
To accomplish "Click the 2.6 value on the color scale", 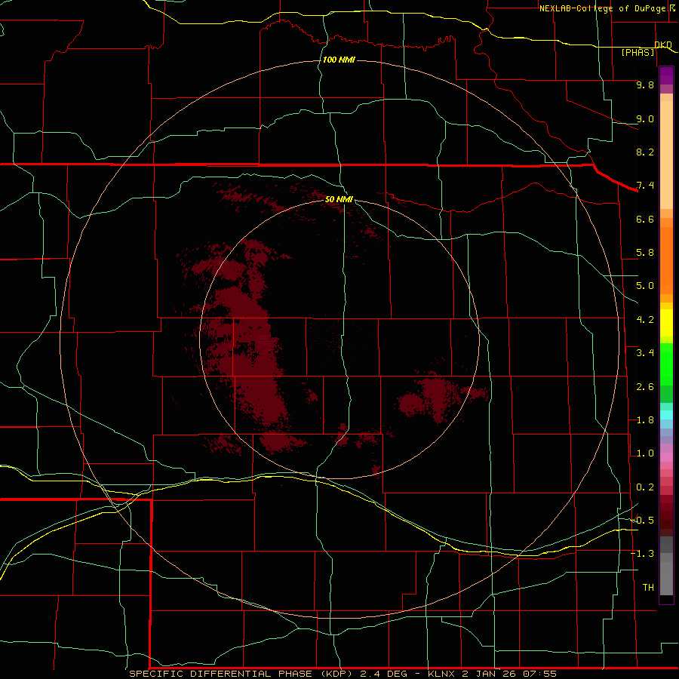I will pyautogui.click(x=645, y=387).
